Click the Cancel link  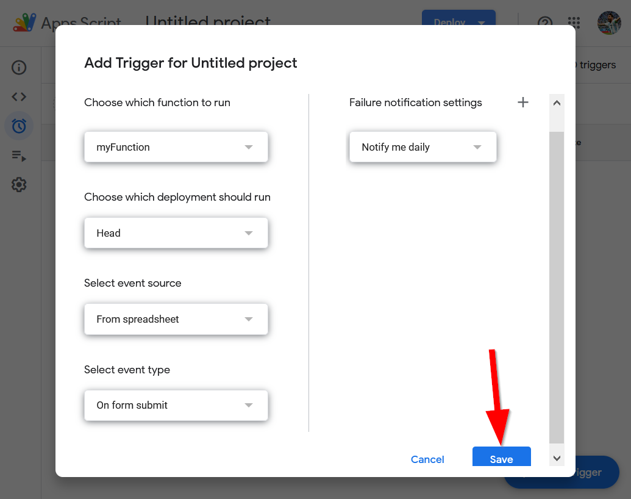[427, 459]
